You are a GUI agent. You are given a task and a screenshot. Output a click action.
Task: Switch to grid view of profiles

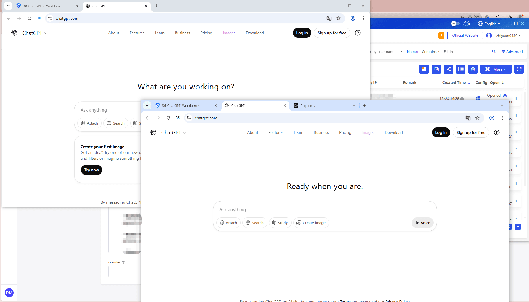click(424, 69)
